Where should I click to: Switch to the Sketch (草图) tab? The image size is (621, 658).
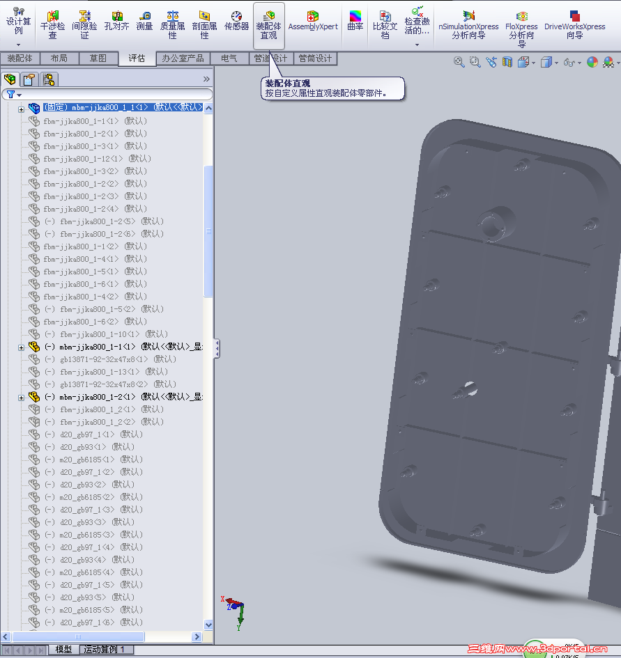pyautogui.click(x=98, y=58)
